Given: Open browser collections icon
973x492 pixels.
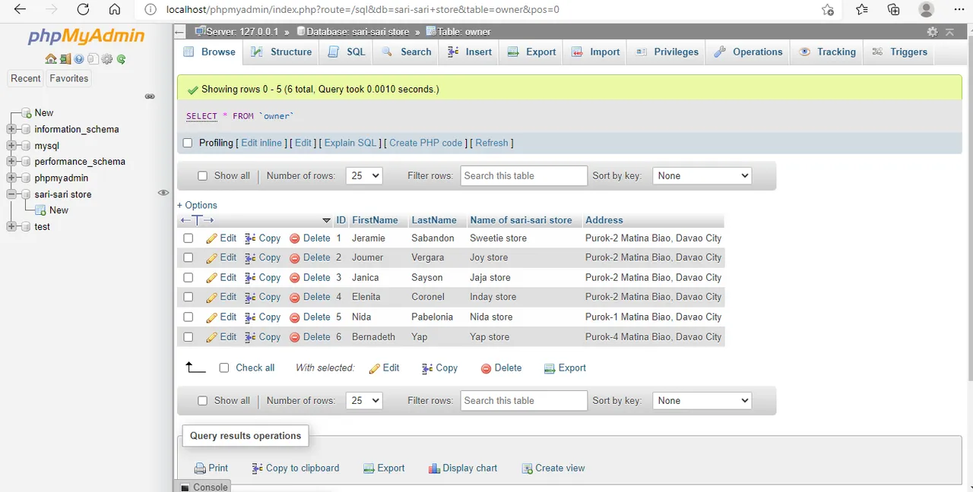Looking at the screenshot, I should 893,10.
